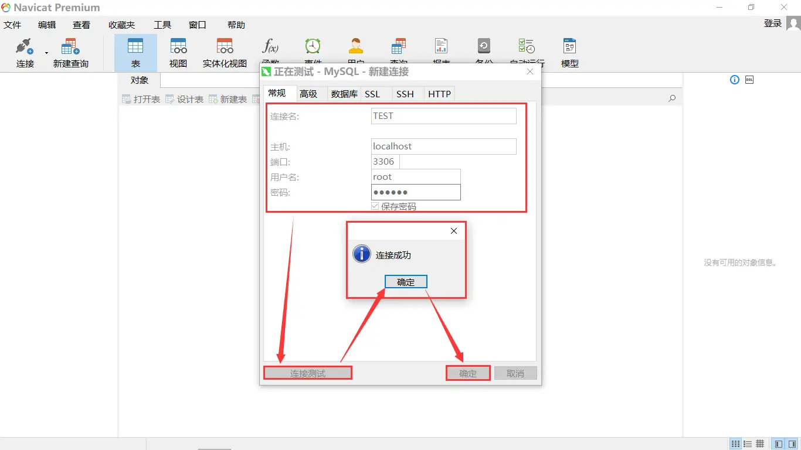Click the username field root
The height and width of the screenshot is (450, 801).
coord(416,177)
